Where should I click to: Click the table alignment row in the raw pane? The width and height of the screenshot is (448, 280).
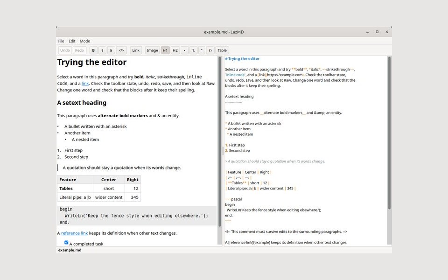click(x=238, y=178)
